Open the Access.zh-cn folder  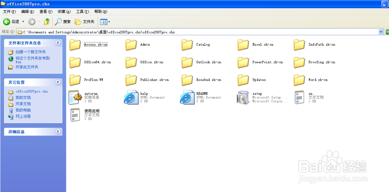(x=88, y=45)
